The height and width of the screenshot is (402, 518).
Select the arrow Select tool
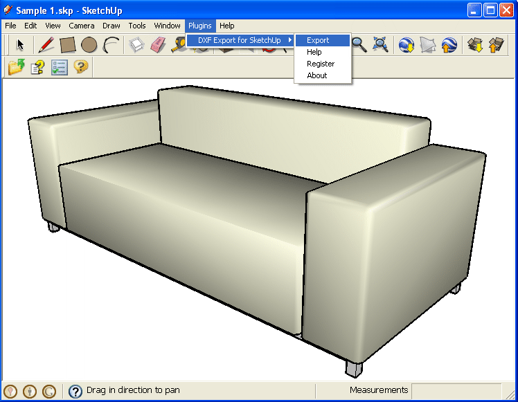coord(20,45)
